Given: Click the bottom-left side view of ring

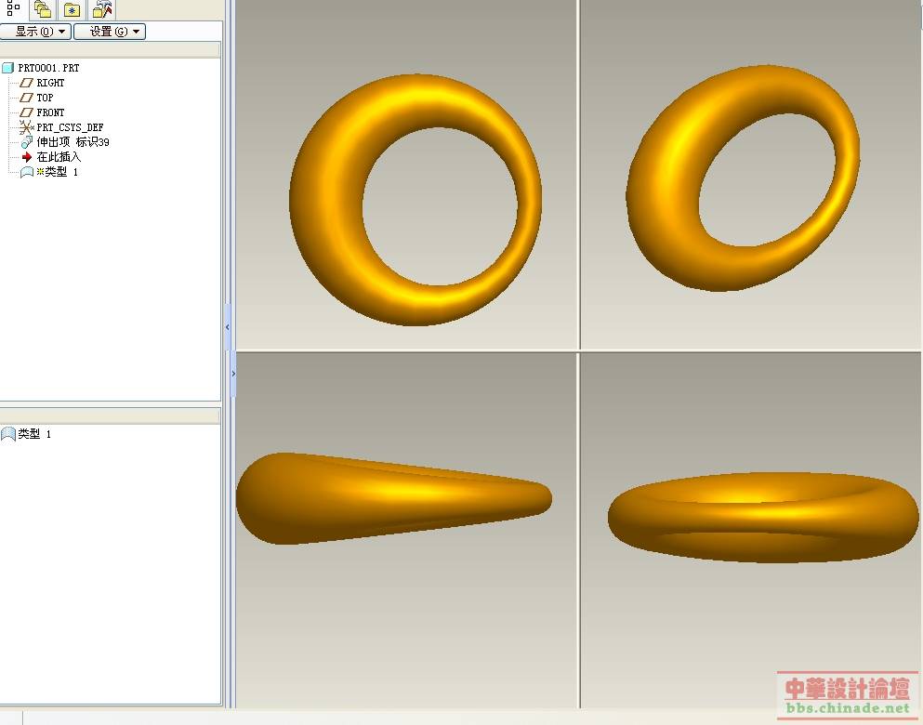Looking at the screenshot, I should (x=393, y=497).
